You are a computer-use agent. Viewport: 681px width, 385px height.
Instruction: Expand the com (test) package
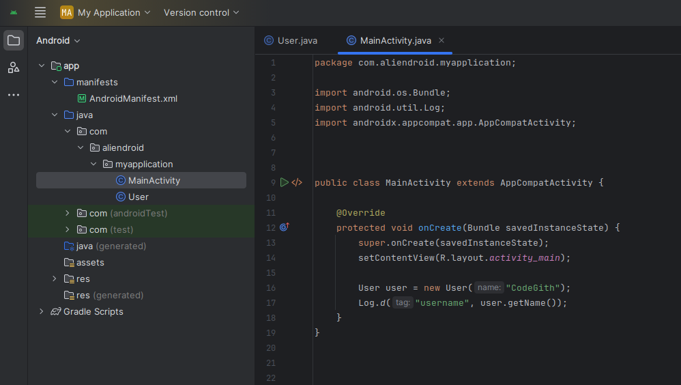(x=68, y=229)
